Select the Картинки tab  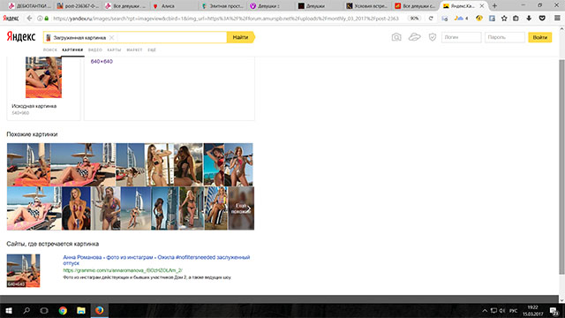[72, 49]
